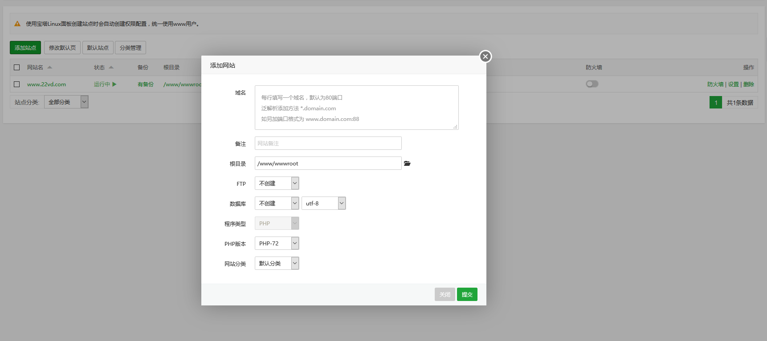The width and height of the screenshot is (767, 341).
Task: Open the utf-8 encoding dropdown
Action: pos(324,203)
